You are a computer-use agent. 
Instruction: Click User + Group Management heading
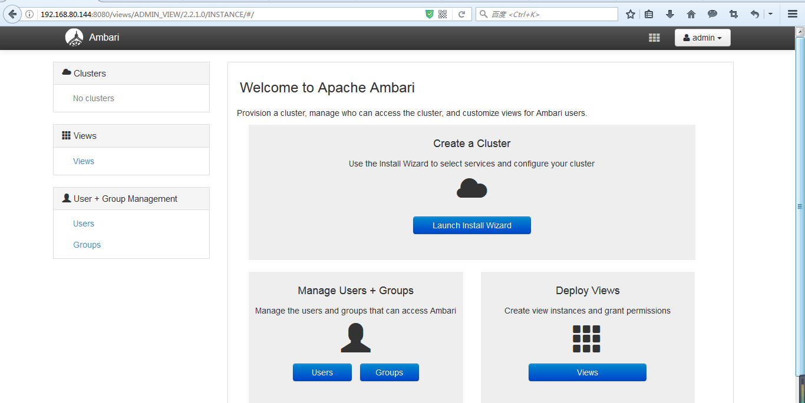131,199
